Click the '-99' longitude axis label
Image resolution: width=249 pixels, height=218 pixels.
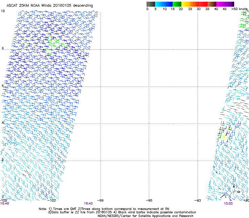click(100, 201)
